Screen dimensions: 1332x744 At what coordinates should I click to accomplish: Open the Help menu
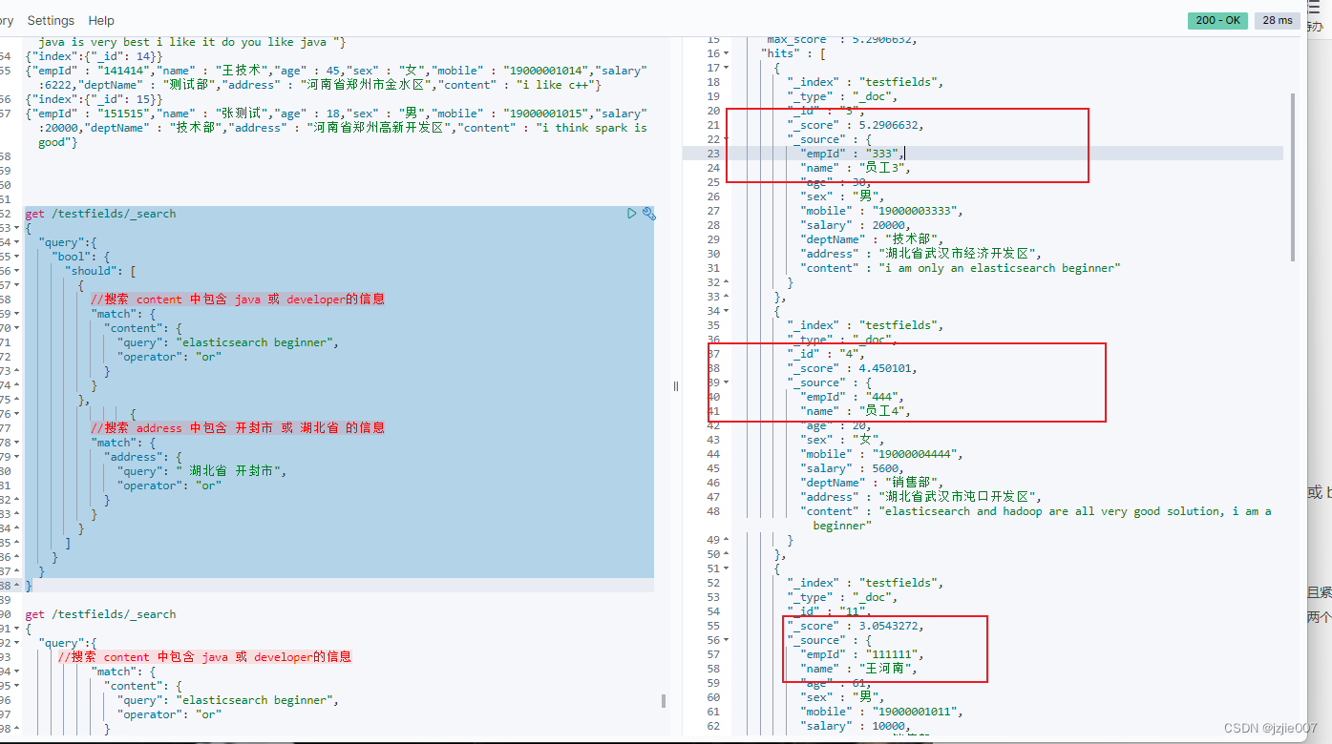coord(101,20)
